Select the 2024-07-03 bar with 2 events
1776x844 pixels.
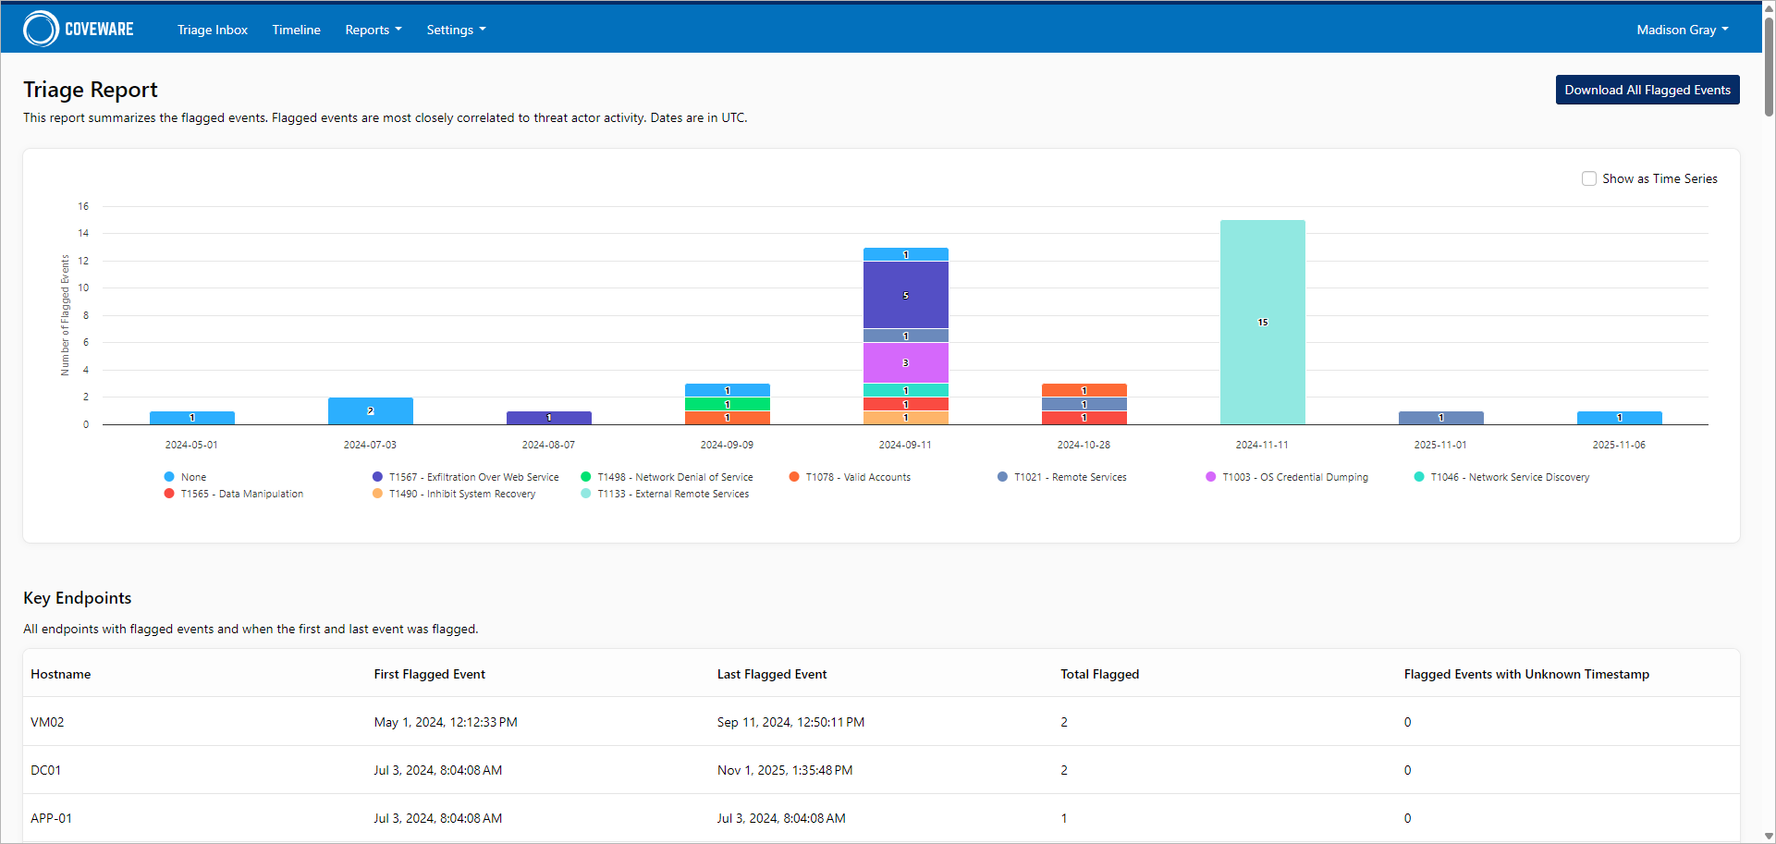tap(370, 410)
